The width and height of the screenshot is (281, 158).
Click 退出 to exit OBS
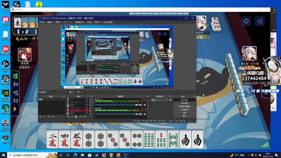(x=184, y=116)
